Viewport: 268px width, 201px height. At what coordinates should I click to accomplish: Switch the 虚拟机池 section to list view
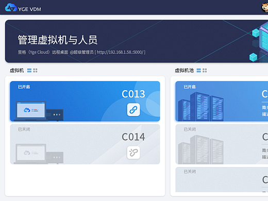[x=199, y=71]
